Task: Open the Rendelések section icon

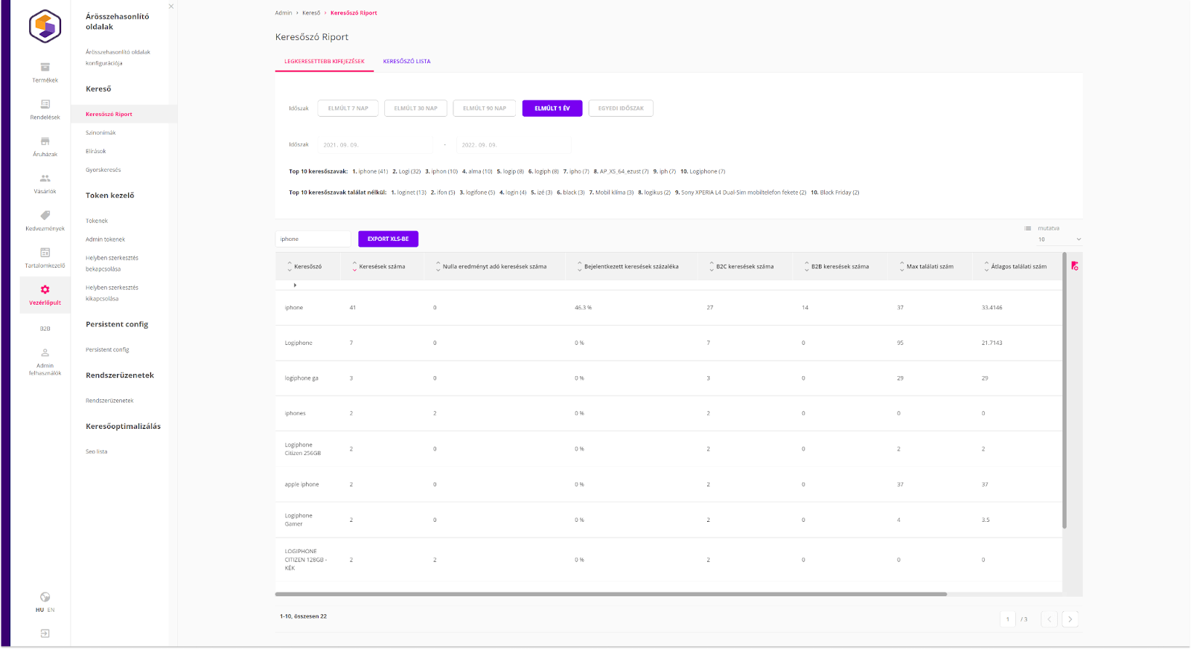Action: tap(45, 104)
